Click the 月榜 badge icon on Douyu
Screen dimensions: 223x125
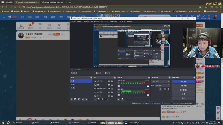[40, 25]
